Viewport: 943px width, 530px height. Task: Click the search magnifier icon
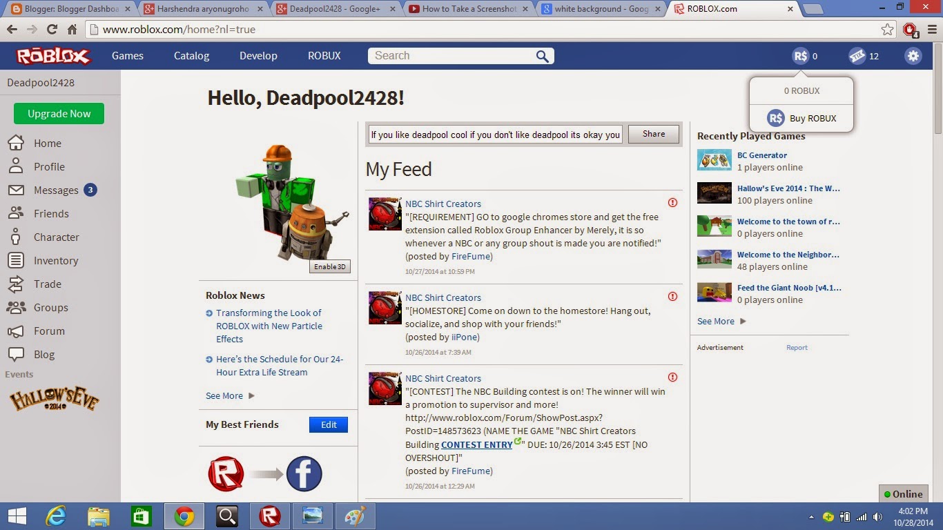[x=543, y=56]
